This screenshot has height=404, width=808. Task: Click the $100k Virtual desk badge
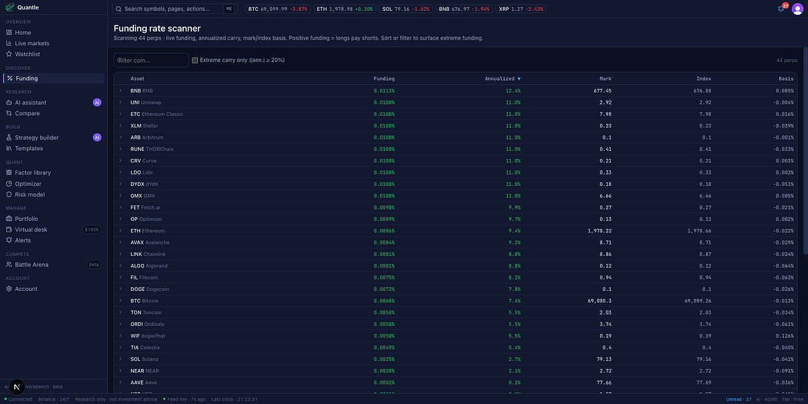(x=92, y=230)
